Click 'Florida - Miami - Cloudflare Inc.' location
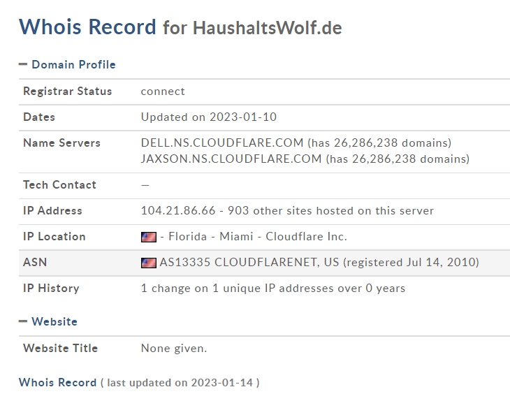 [x=258, y=236]
